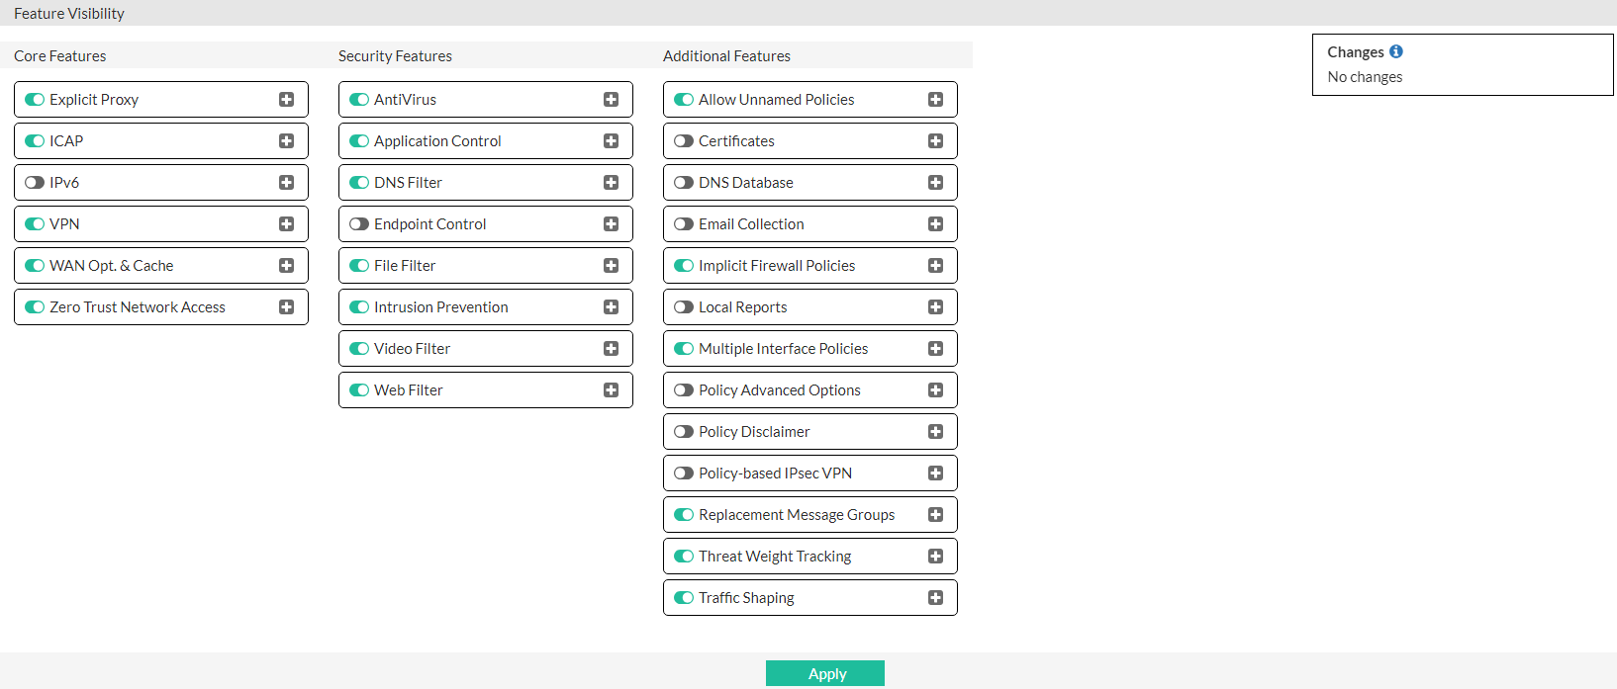This screenshot has width=1617, height=689.
Task: Click the plus icon beside Web Filter
Action: coord(611,389)
